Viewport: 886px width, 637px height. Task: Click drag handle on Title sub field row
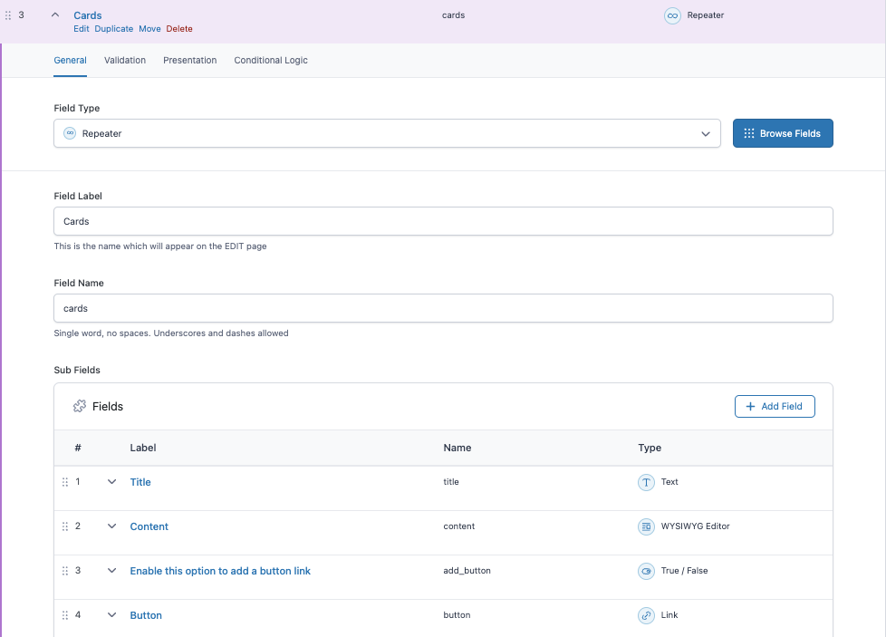point(65,482)
